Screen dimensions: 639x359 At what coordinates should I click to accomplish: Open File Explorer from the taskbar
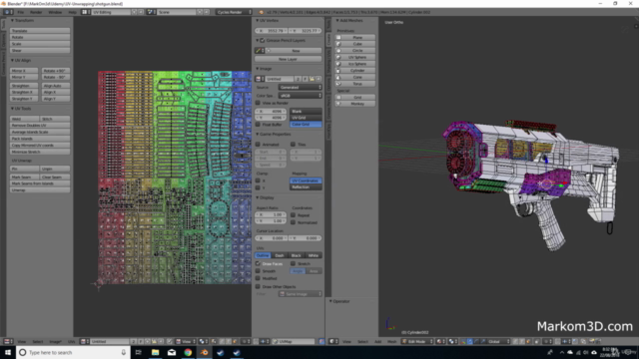point(156,352)
